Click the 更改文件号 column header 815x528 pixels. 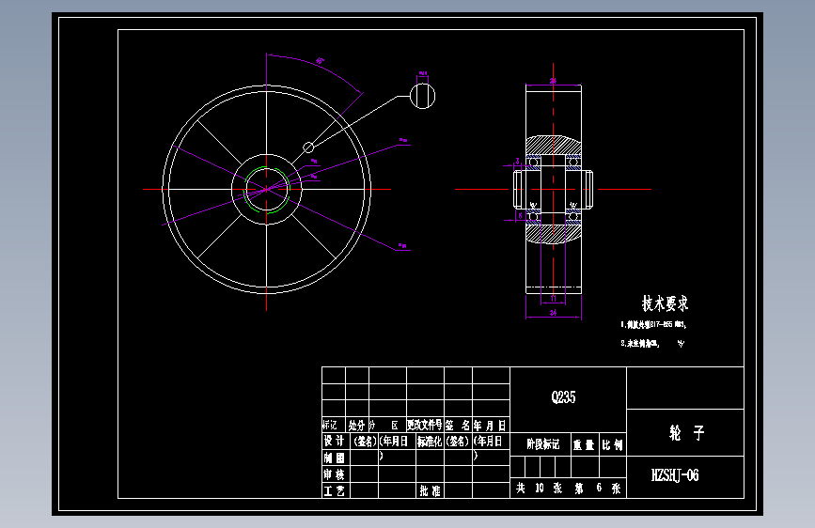pos(425,425)
